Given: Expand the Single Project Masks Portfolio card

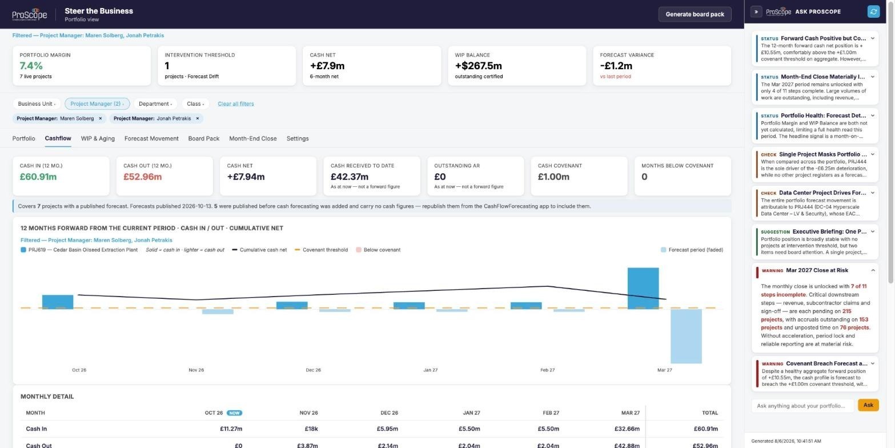Looking at the screenshot, I should point(873,154).
